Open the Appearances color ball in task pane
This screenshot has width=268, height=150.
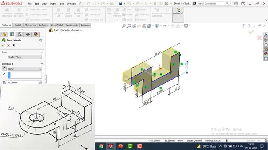click(265, 54)
